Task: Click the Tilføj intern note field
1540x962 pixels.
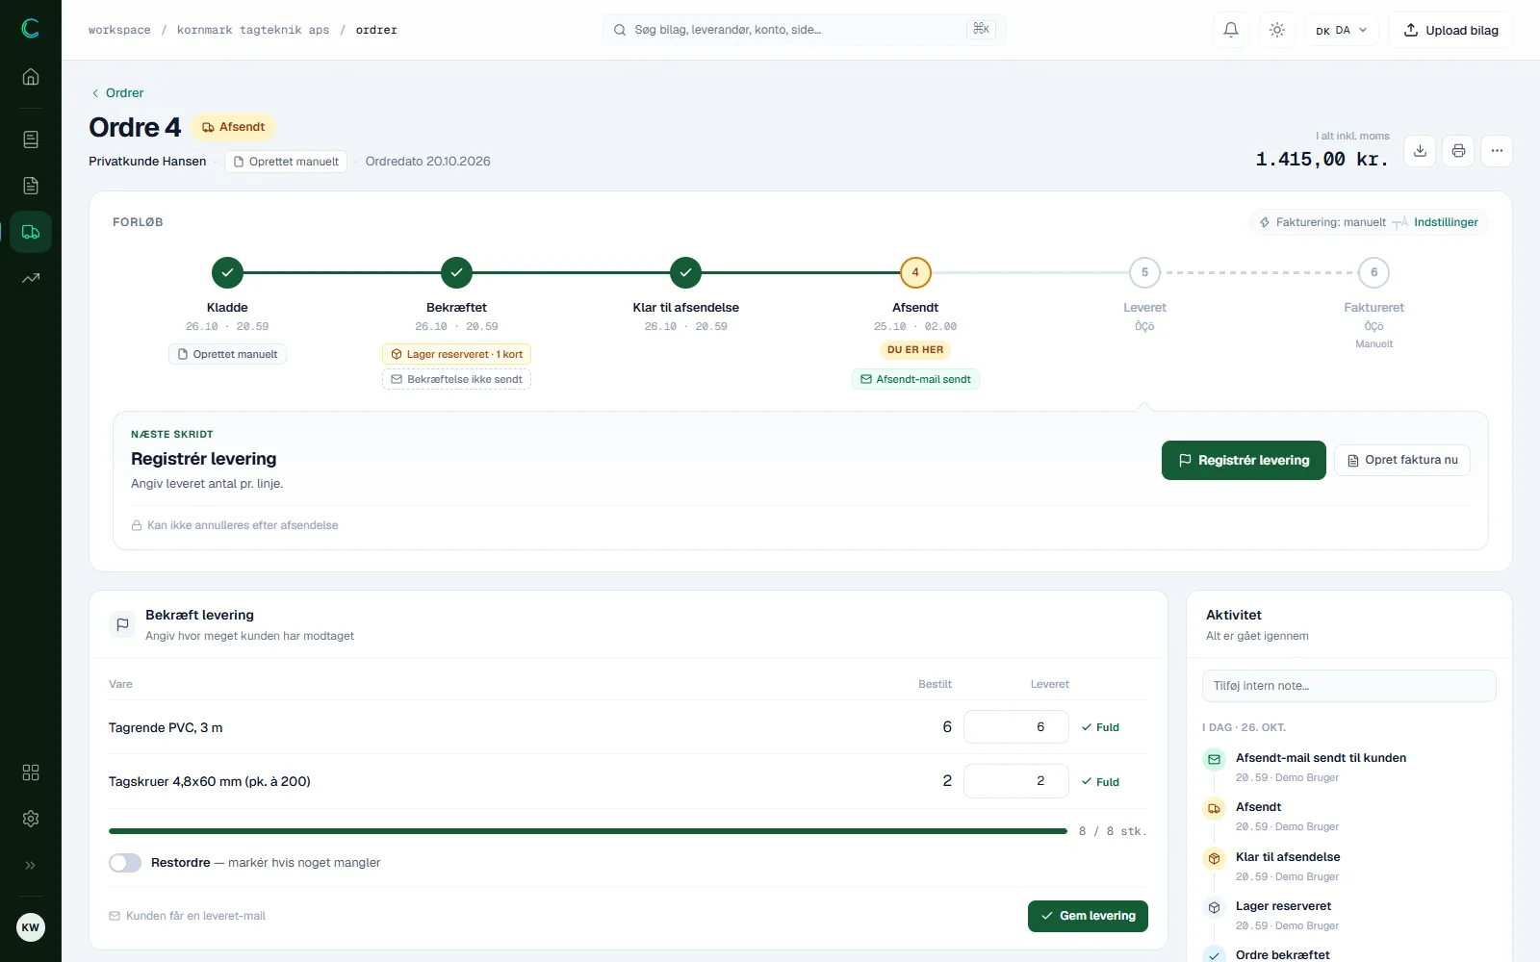Action: pos(1349,686)
